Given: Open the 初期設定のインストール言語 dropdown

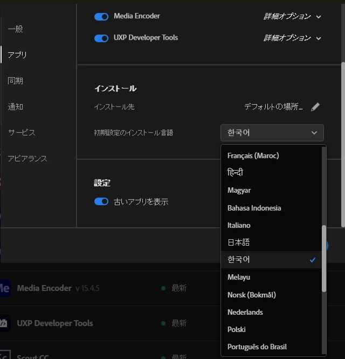Looking at the screenshot, I should pos(272,133).
